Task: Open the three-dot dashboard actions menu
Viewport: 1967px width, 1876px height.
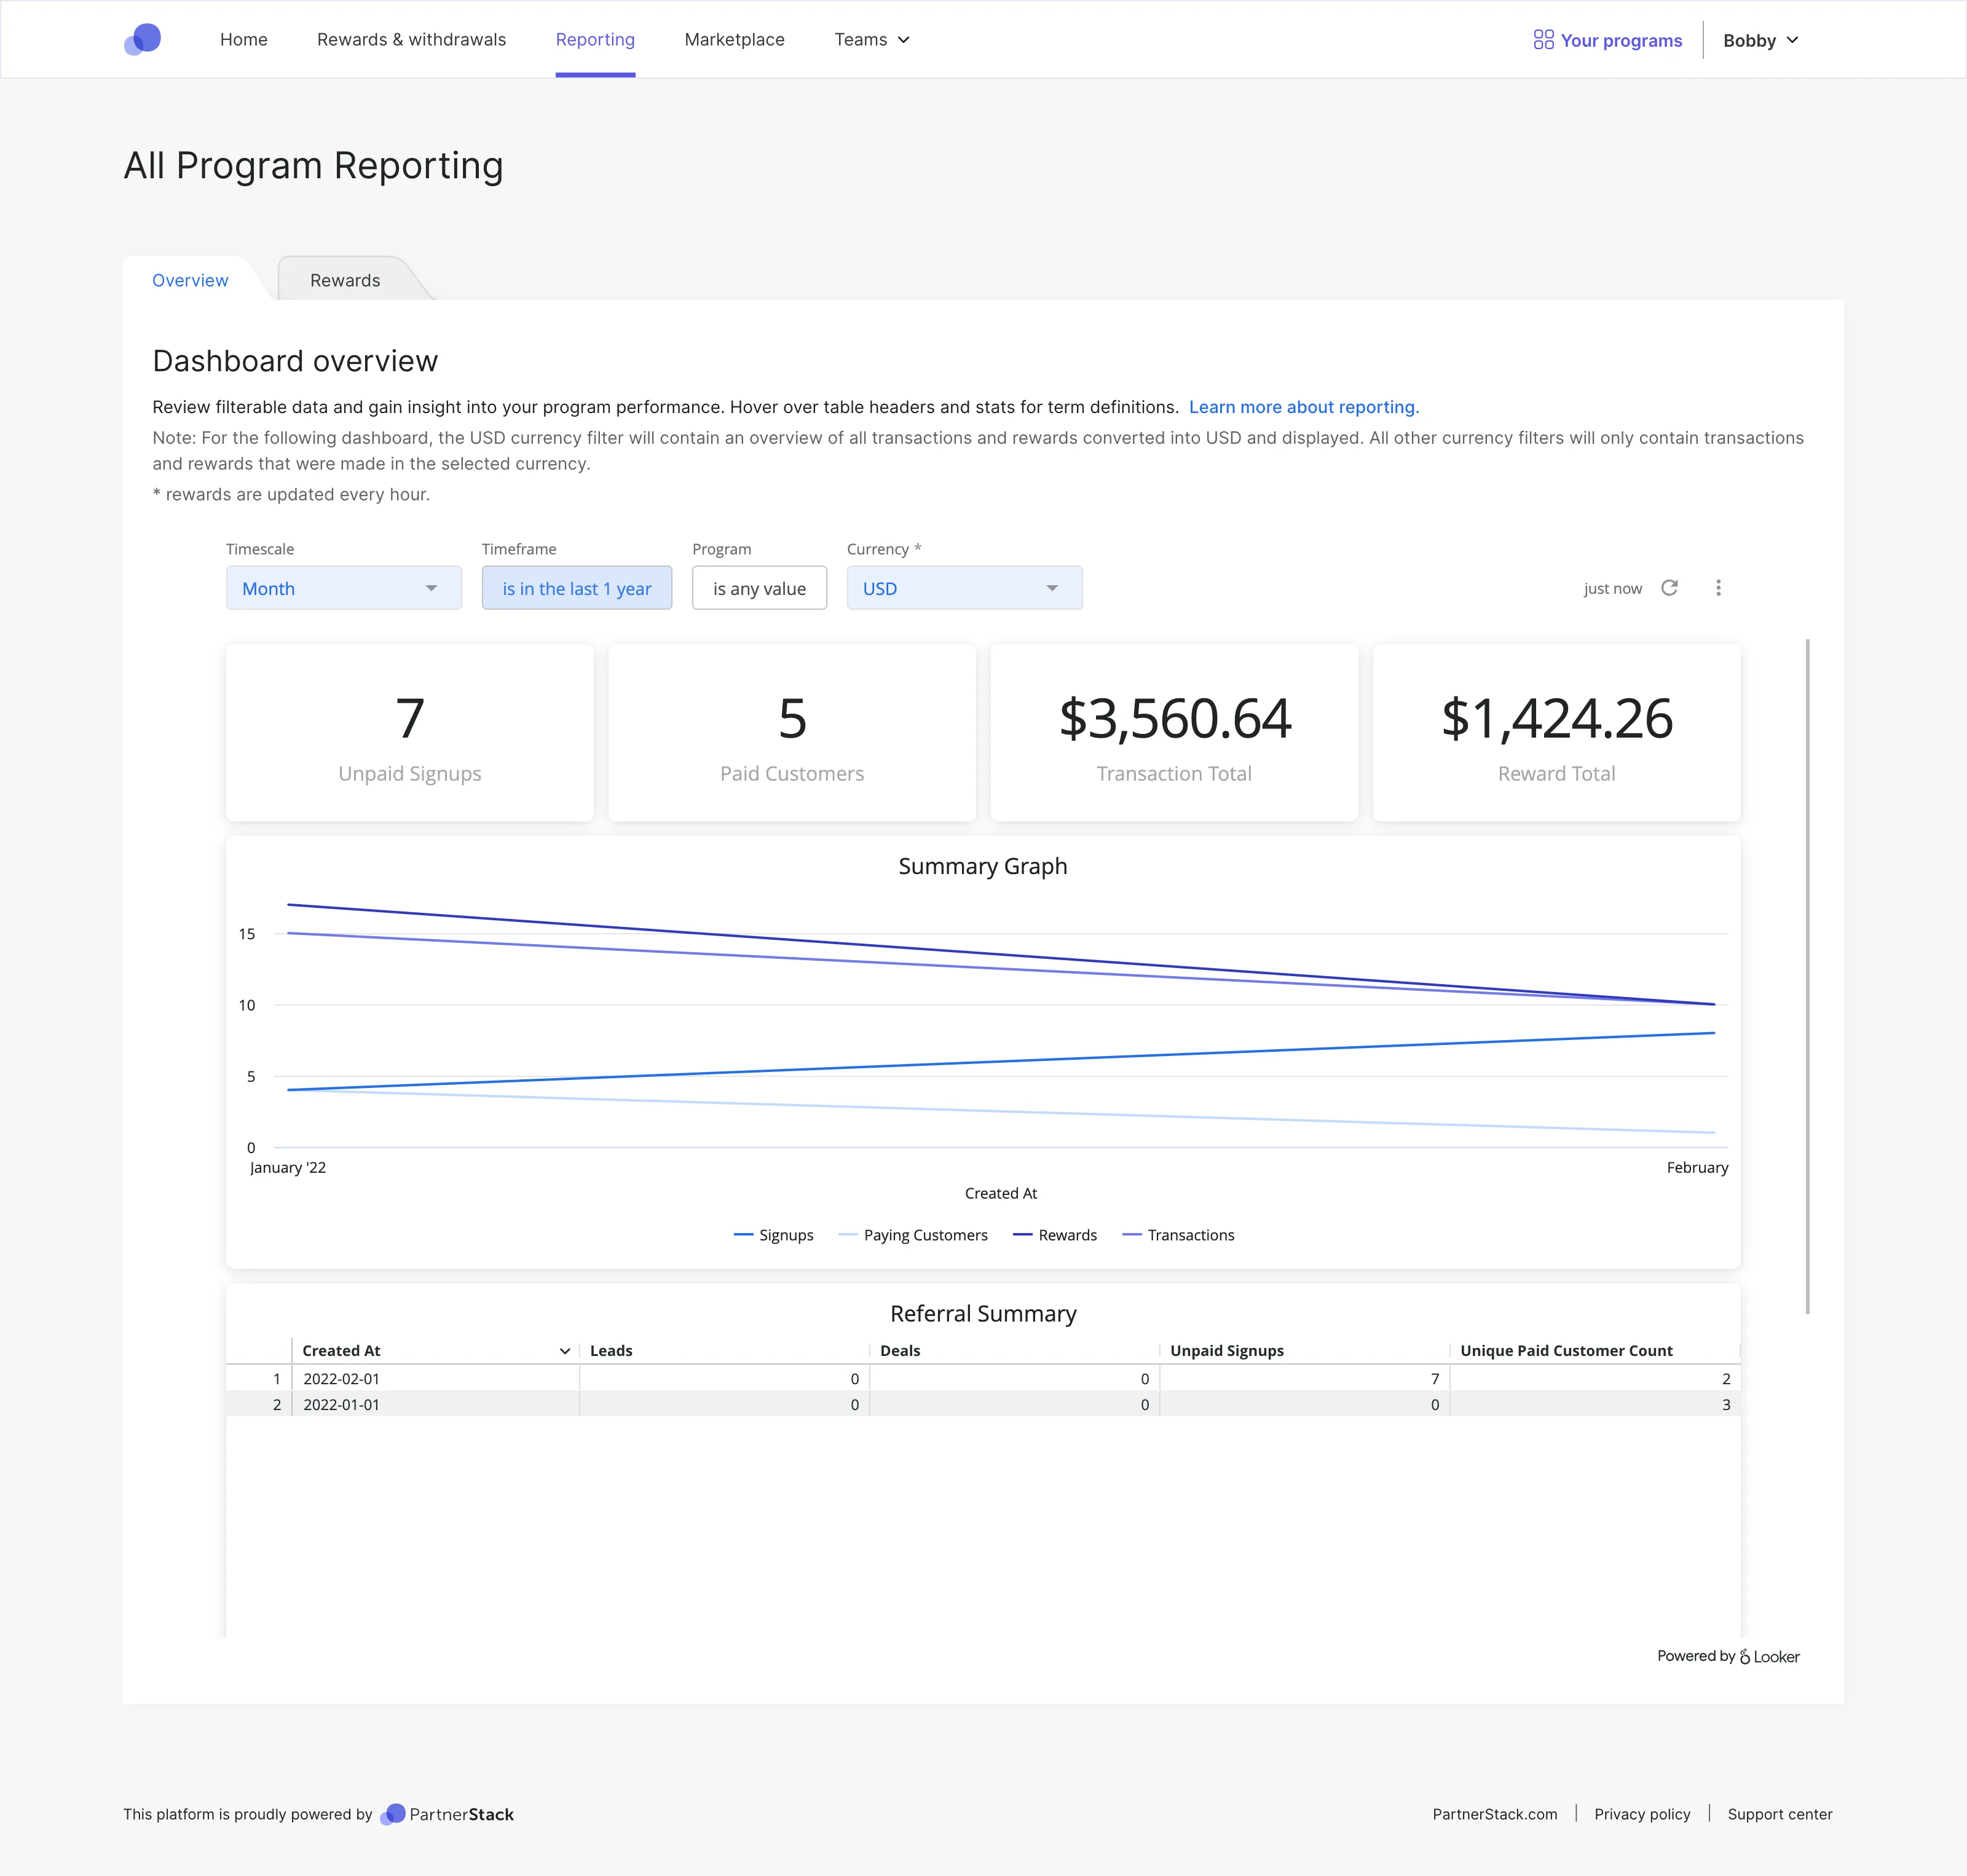Action: [x=1718, y=588]
